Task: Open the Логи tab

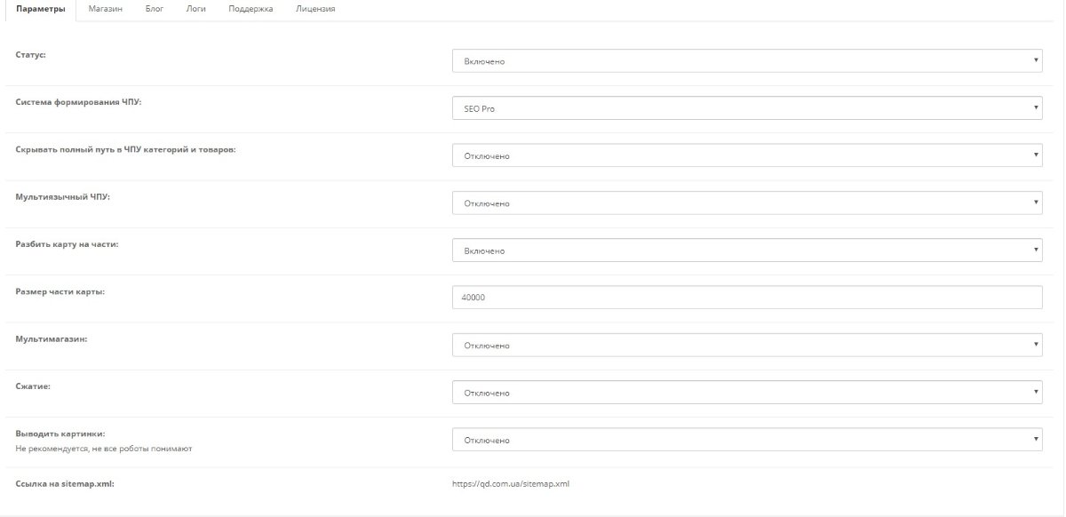Action: pyautogui.click(x=196, y=9)
